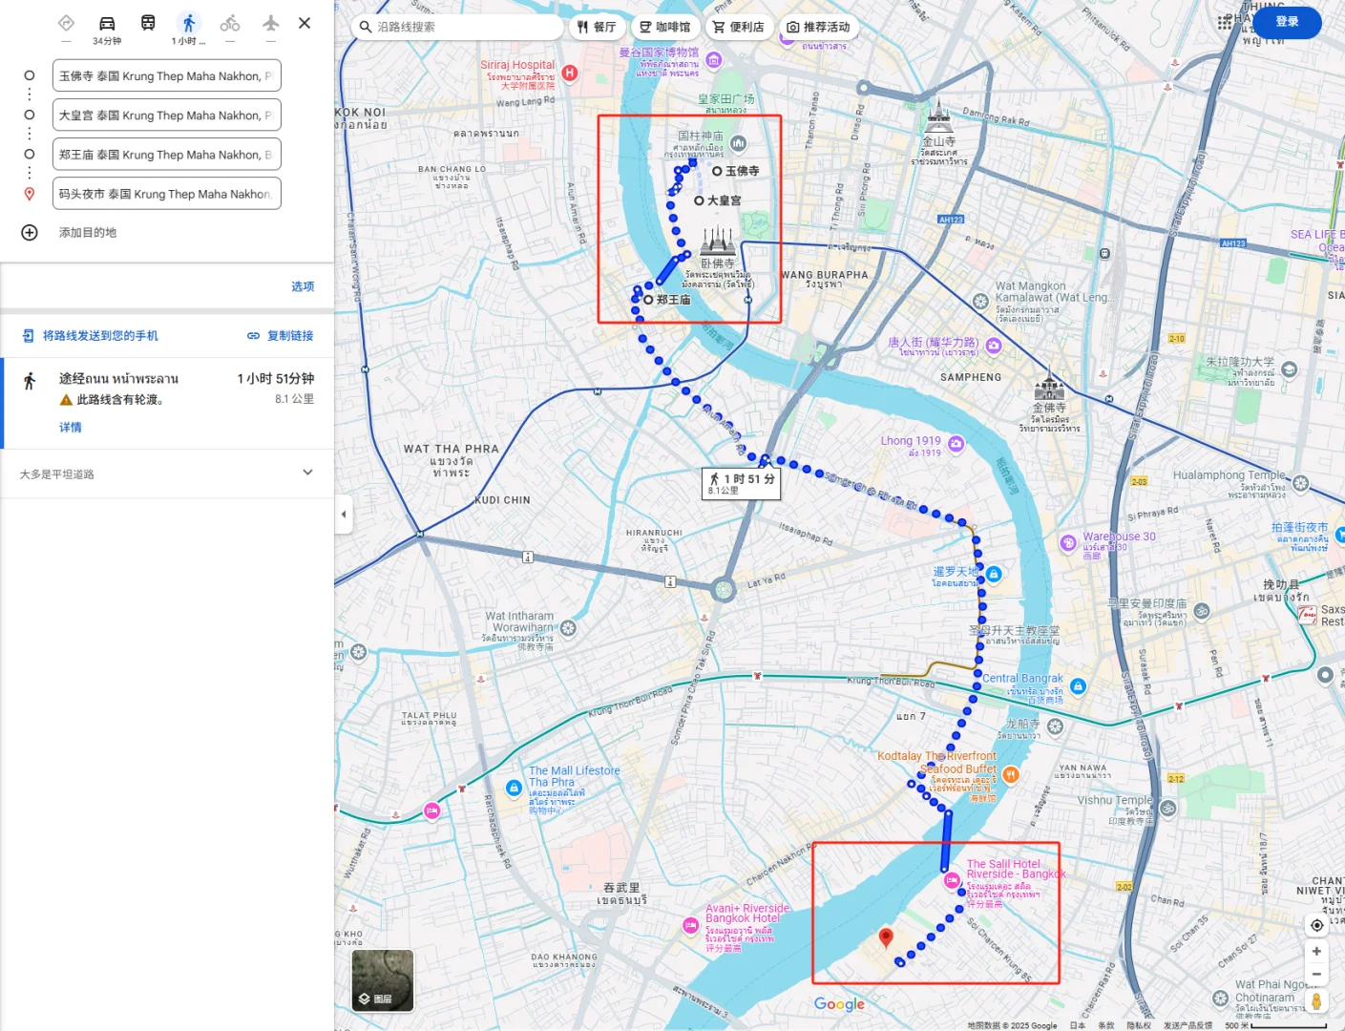The height and width of the screenshot is (1031, 1345).
Task: Click the 1小时51分钟 route duration text
Action: coord(276,379)
